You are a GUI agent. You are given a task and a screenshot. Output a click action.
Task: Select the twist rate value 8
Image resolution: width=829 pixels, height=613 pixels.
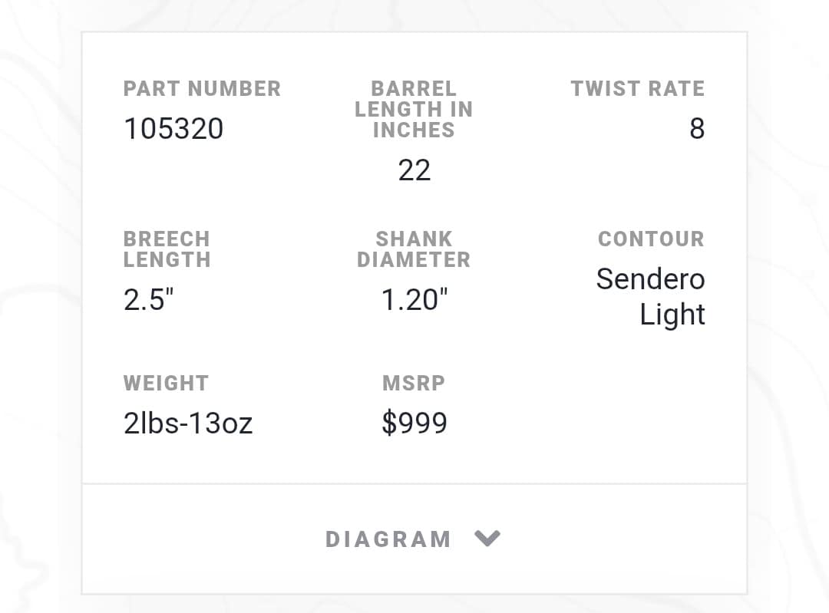696,129
